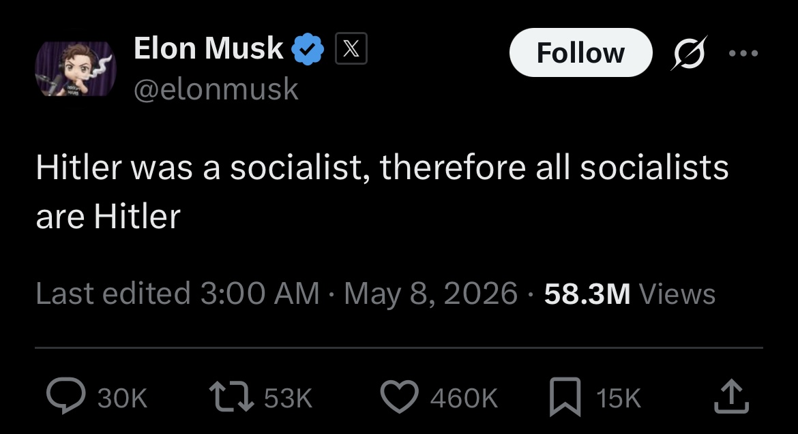The height and width of the screenshot is (434, 798).
Task: Click the 30K replies count
Action: 122,398
